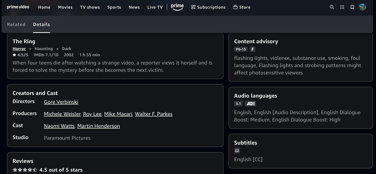The image size is (376, 174).
Task: Open the News section
Action: [x=134, y=7]
